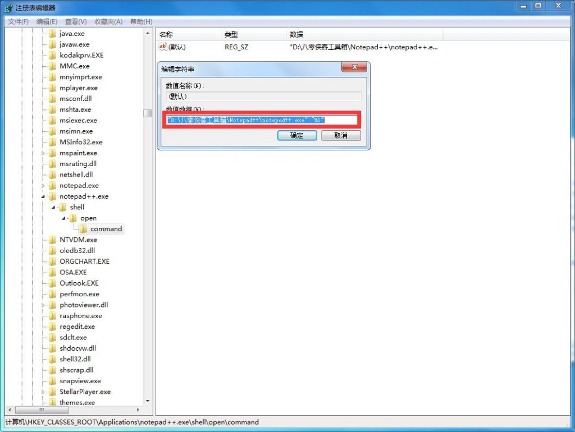Select the MSInfo32.exe folder icon
Screen dimensions: 575x432
pyautogui.click(x=52, y=142)
